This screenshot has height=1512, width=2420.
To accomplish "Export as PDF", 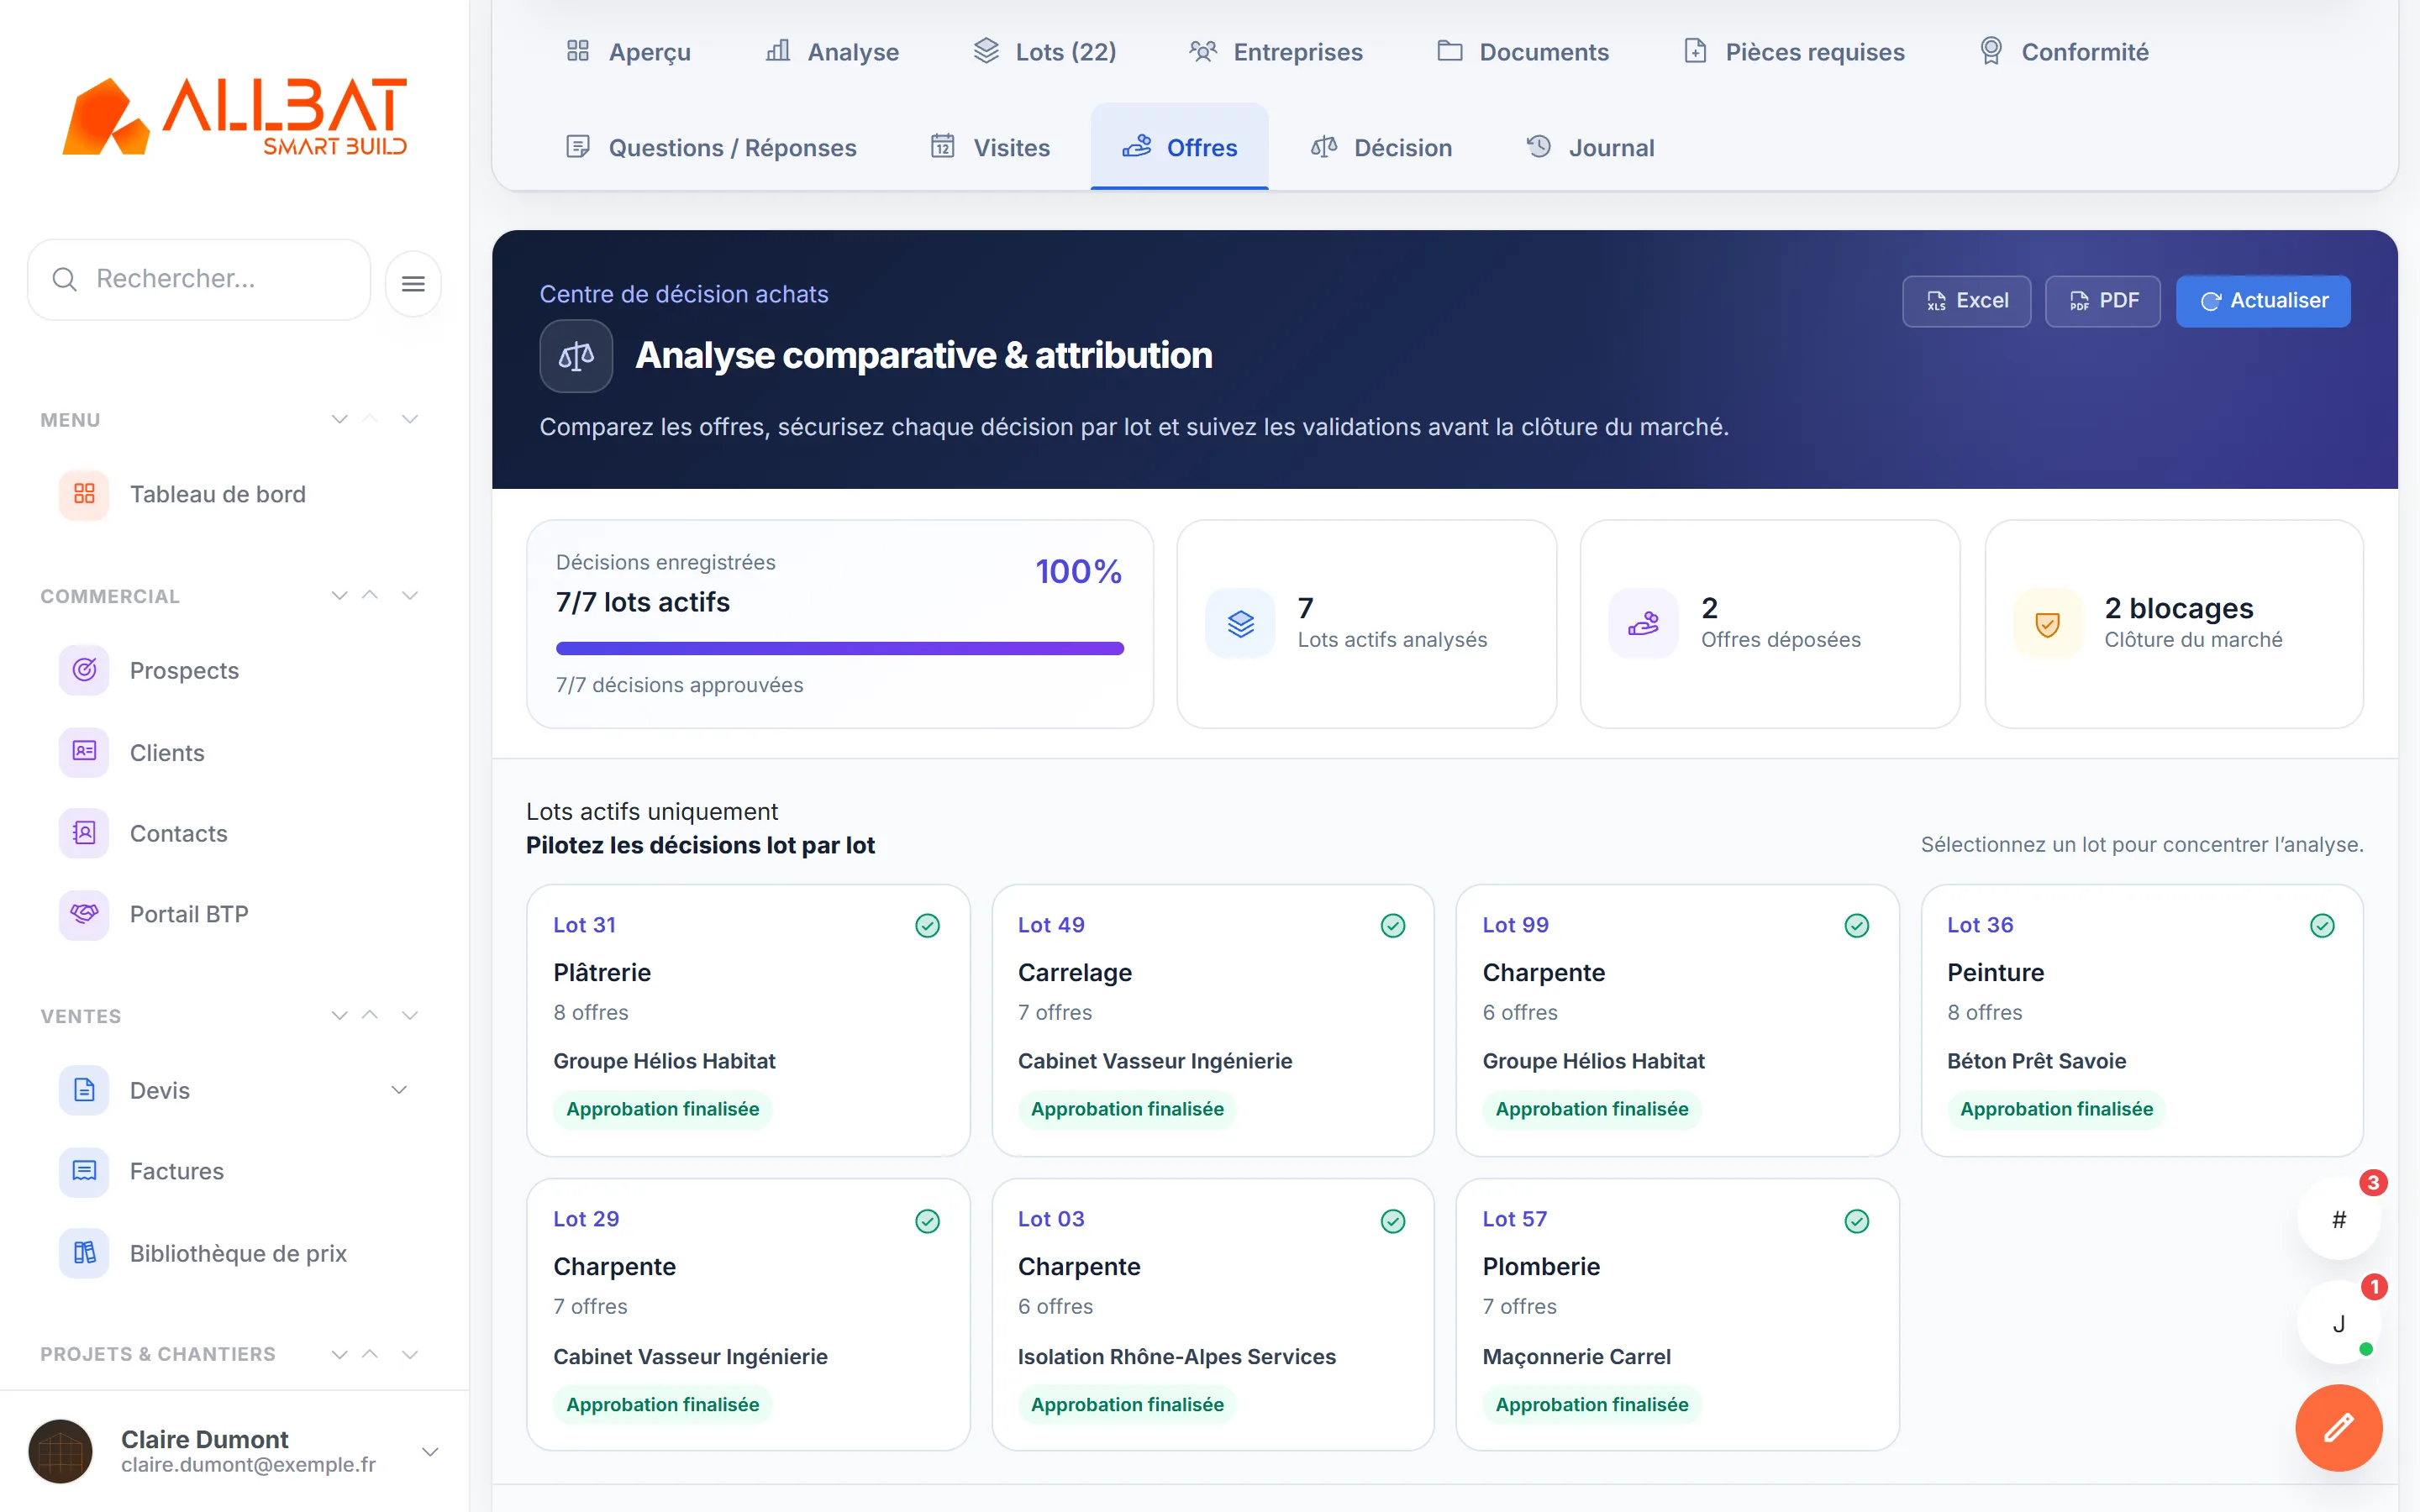I will pyautogui.click(x=2103, y=301).
